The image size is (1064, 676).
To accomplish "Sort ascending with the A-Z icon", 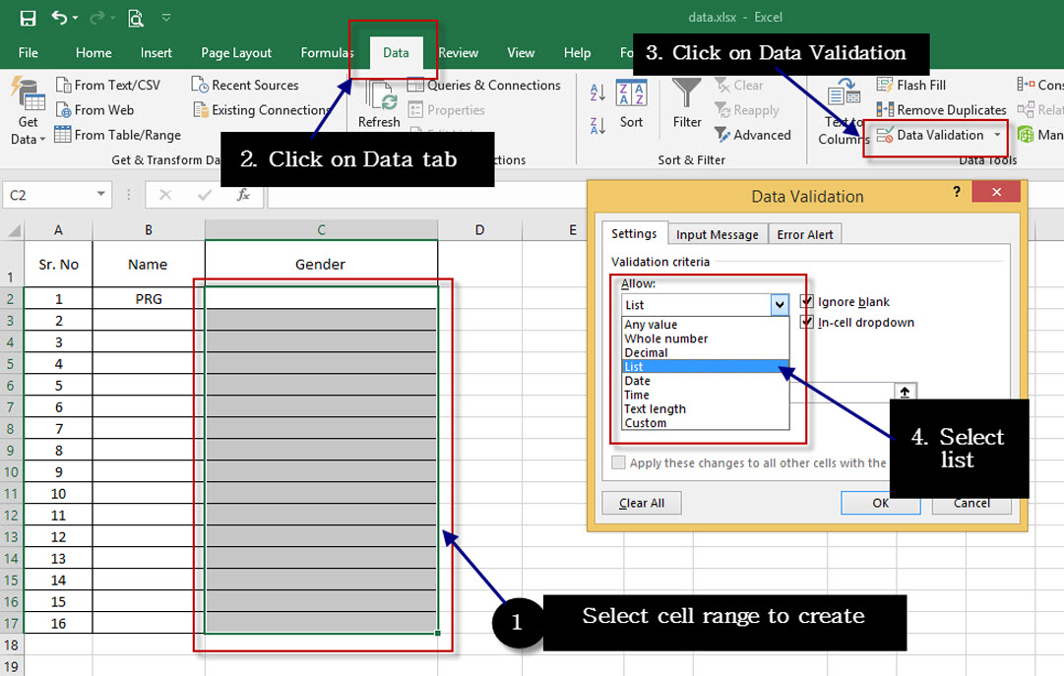I will click(x=598, y=90).
